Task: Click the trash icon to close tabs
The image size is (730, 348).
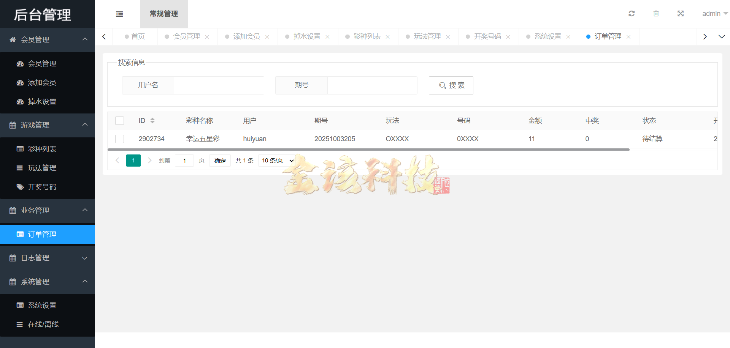Action: (656, 14)
